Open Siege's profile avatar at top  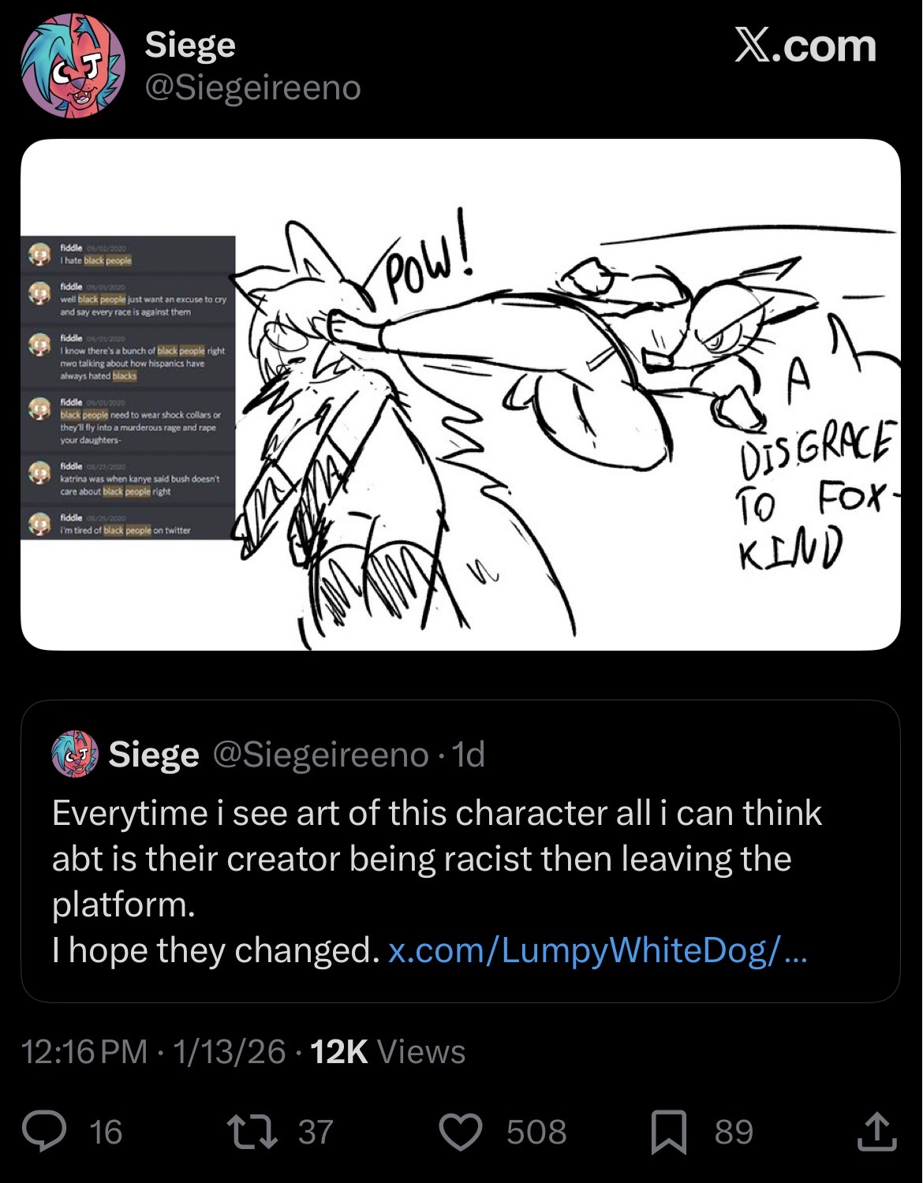pyautogui.click(x=73, y=65)
